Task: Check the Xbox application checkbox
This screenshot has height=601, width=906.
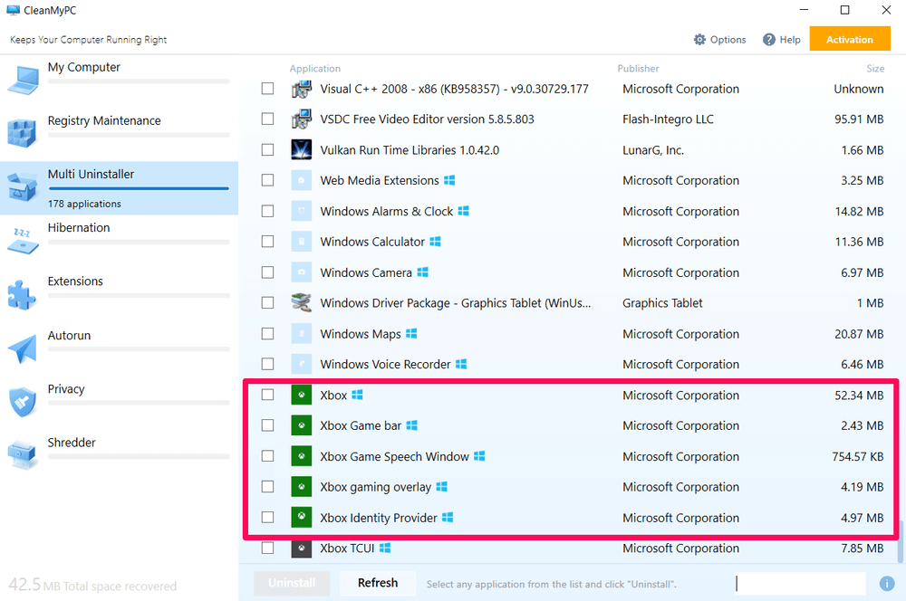Action: pos(267,395)
